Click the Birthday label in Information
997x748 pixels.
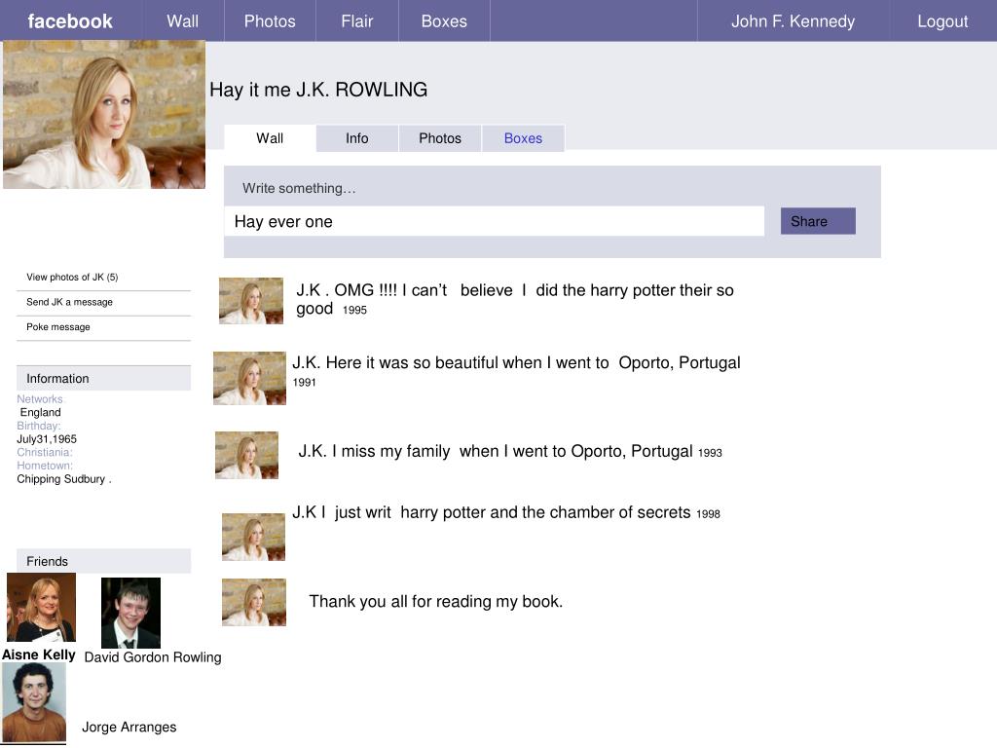point(39,426)
